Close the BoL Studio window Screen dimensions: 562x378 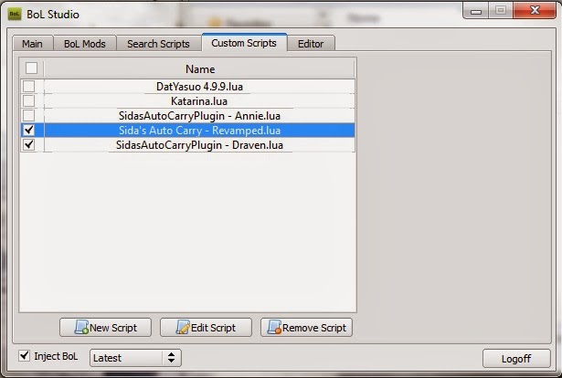[x=535, y=10]
